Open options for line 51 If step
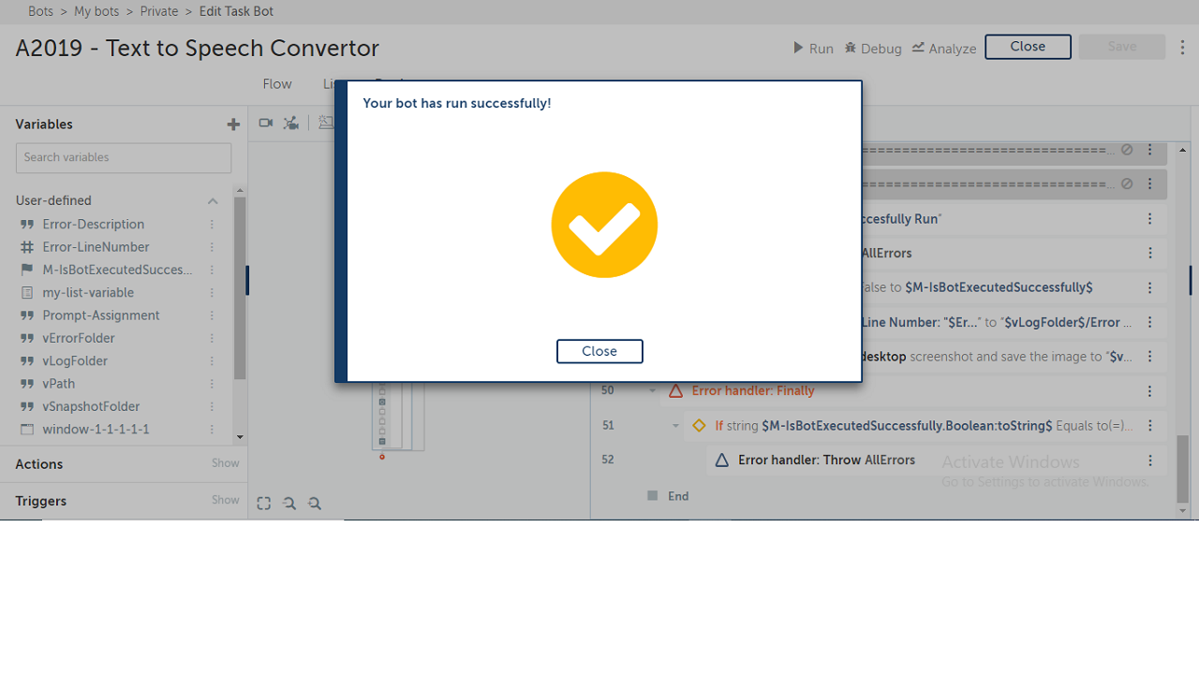 (x=1150, y=426)
